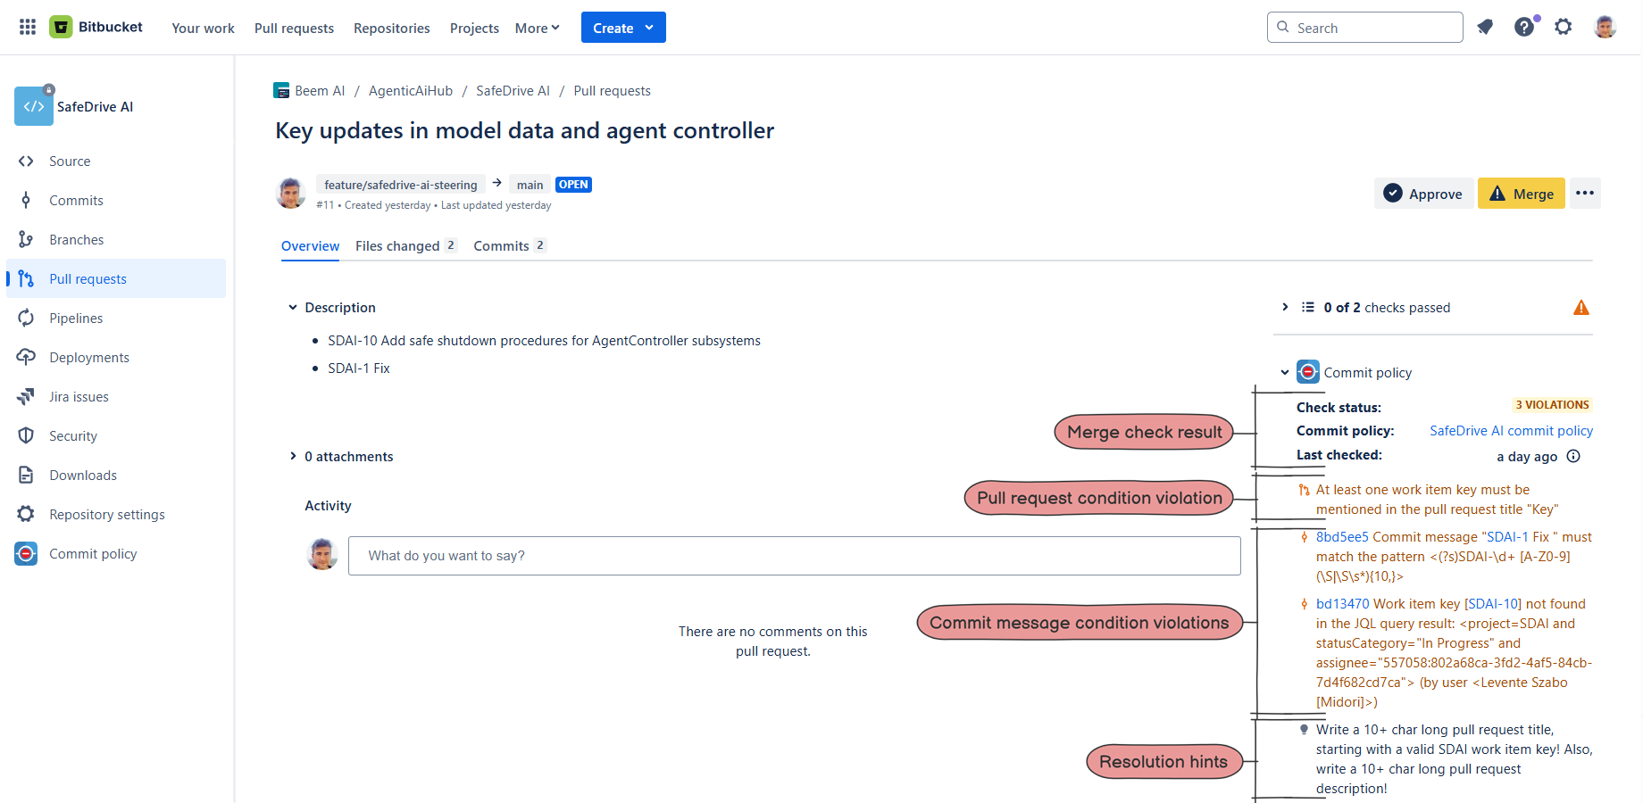1643x803 pixels.
Task: Click the feature/safedrive-ai-steering branch label
Action: coord(401,185)
